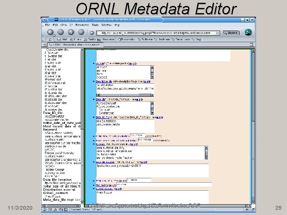Click the CDIAC contact text area with Alex Kozyr
Viewport: 287px width, 215px height.
click(152, 197)
